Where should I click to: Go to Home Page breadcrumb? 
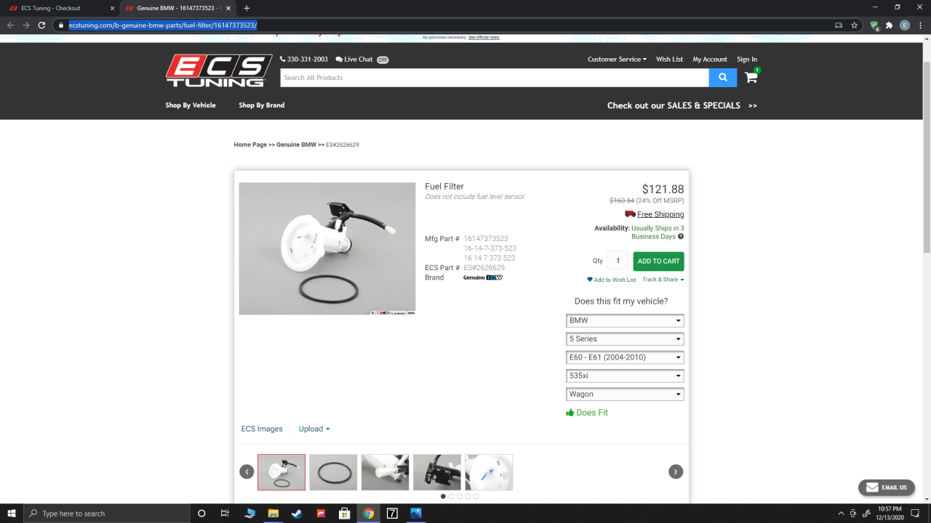pyautogui.click(x=250, y=145)
